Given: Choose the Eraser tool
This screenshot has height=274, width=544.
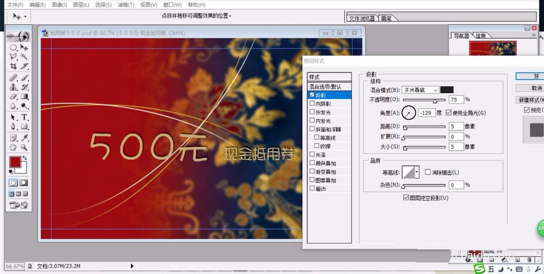Looking at the screenshot, I should [x=13, y=97].
